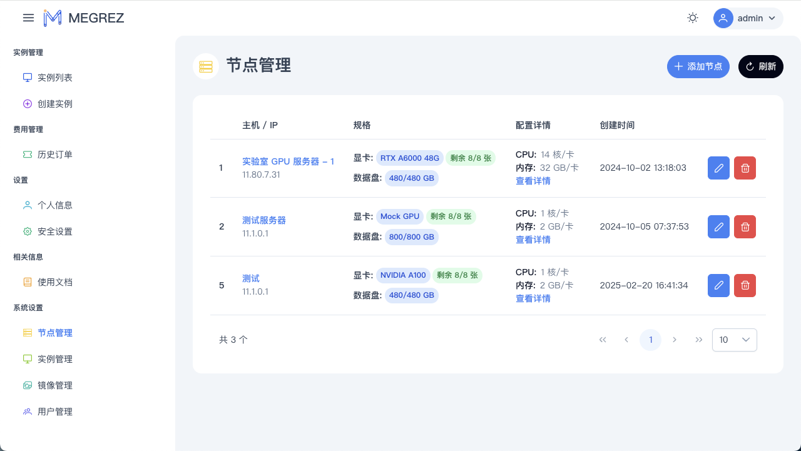Click the delete trash icon for 测试 node
801x451 pixels.
pyautogui.click(x=745, y=285)
